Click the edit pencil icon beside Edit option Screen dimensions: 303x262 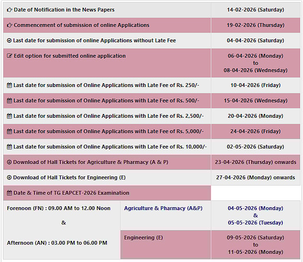pyautogui.click(x=10, y=56)
